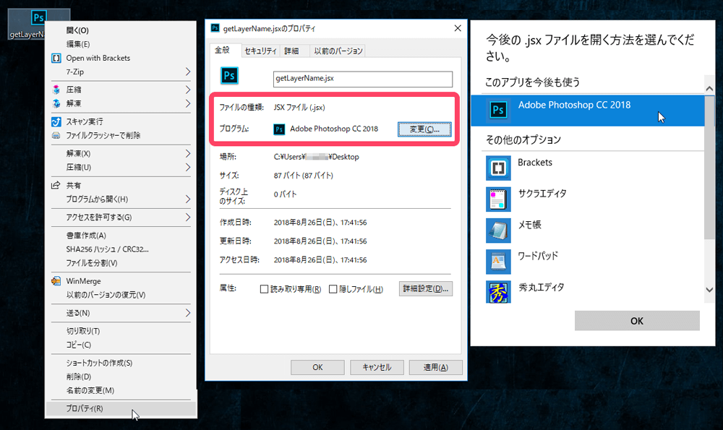
Task: Click the 詳細設定(D)... button
Action: pyautogui.click(x=426, y=289)
